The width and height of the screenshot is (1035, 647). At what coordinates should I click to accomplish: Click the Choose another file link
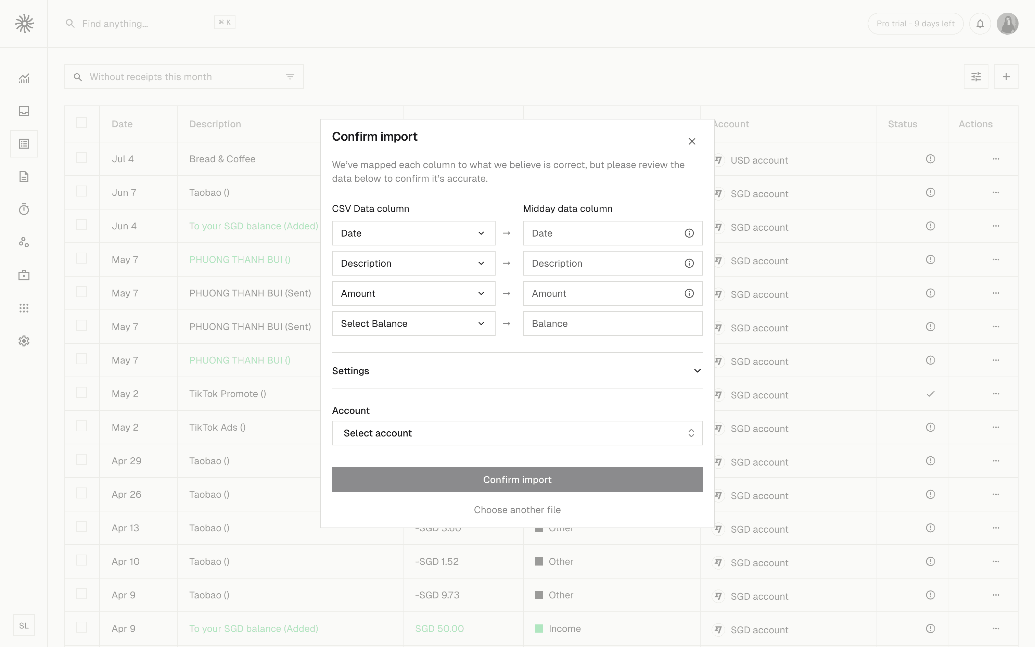pyautogui.click(x=517, y=510)
